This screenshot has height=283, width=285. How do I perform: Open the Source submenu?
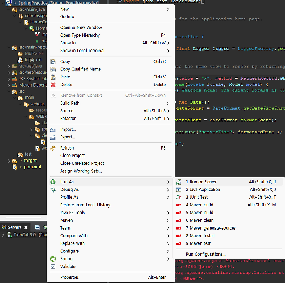111,111
